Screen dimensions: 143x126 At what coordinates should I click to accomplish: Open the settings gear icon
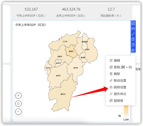click(133, 50)
